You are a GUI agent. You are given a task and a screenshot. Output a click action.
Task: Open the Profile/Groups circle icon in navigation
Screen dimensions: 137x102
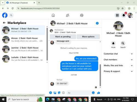[x=82, y=15]
